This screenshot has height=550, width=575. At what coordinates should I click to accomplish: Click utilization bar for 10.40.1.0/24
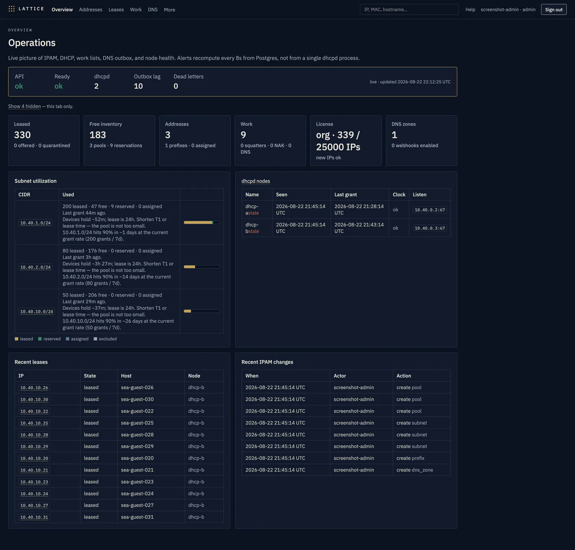[x=202, y=222]
